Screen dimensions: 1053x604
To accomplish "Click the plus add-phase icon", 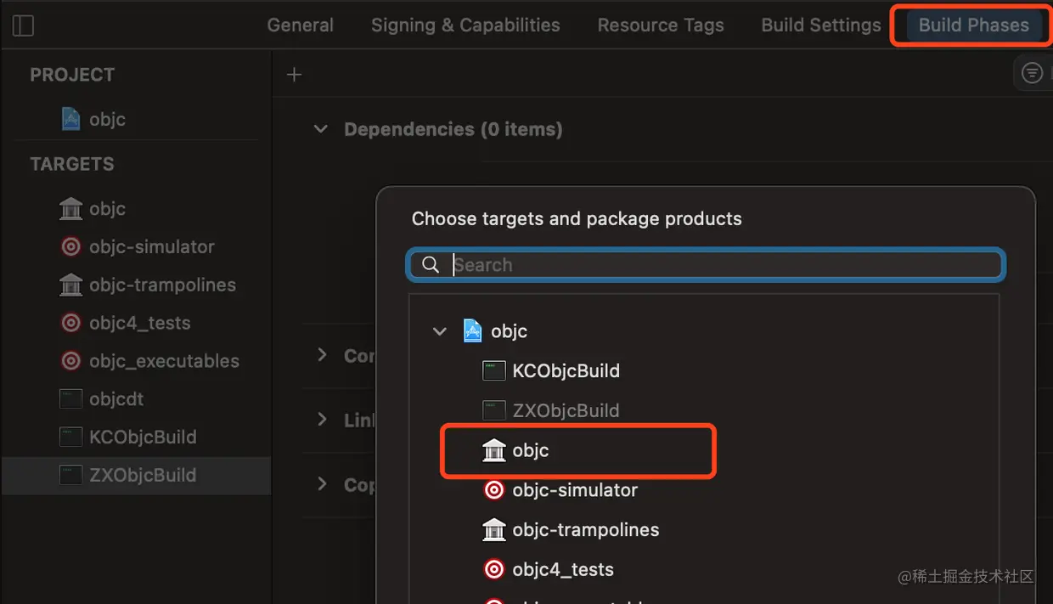I will coord(294,75).
